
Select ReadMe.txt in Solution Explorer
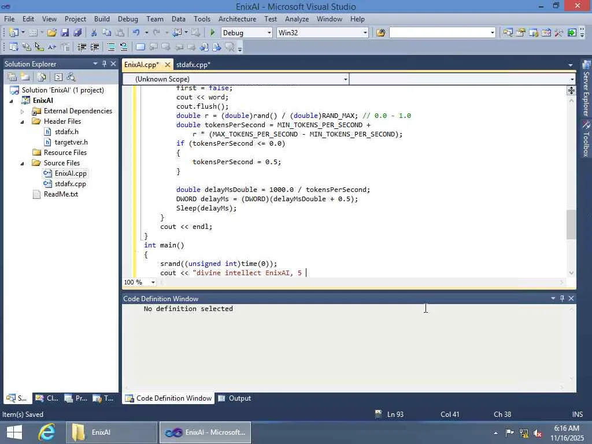pyautogui.click(x=61, y=194)
